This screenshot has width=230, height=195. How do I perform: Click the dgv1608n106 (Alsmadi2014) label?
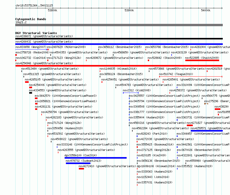click(x=156, y=166)
